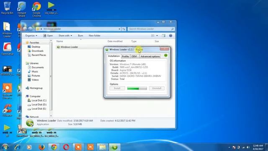Show hidden system tray icons arrow
The image size is (268, 151).
point(229,147)
